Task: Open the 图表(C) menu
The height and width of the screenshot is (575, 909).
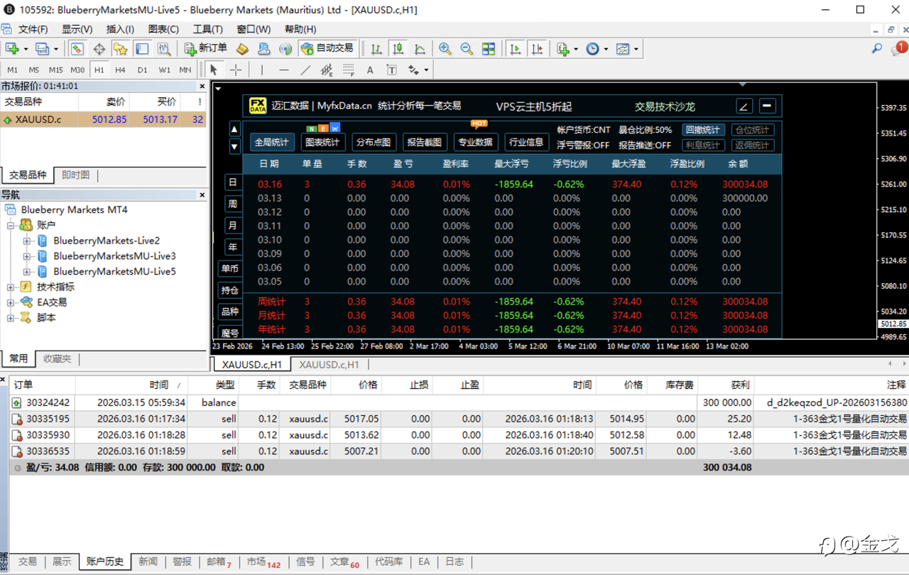Action: tap(163, 29)
